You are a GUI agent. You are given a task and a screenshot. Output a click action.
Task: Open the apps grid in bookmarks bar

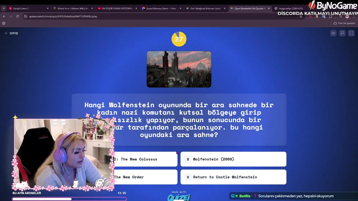pos(4,23)
